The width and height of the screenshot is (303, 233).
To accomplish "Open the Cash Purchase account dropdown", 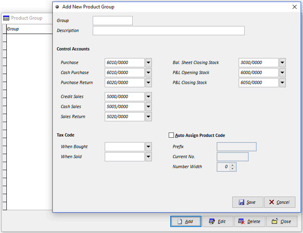I will click(x=149, y=72).
